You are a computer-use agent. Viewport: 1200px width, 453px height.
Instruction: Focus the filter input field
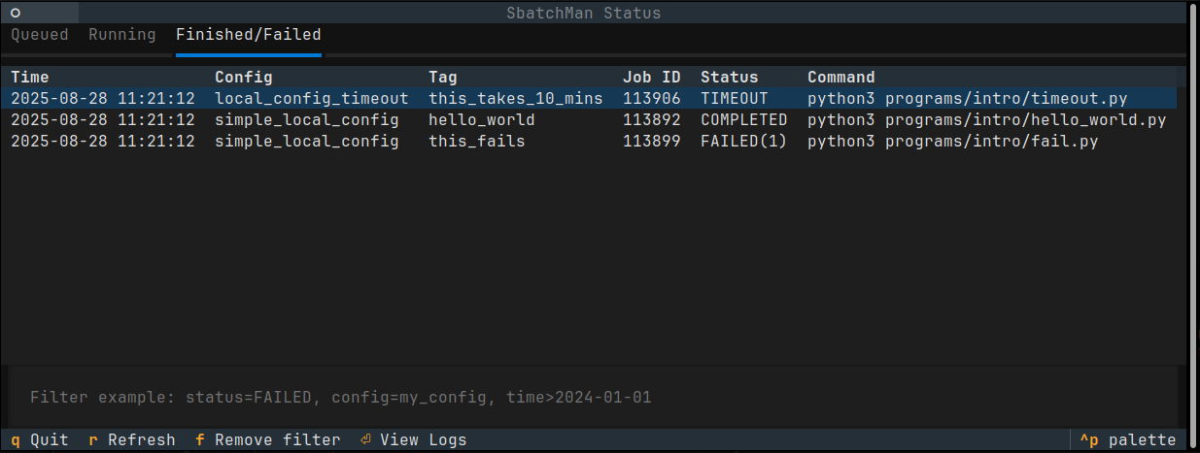click(593, 398)
